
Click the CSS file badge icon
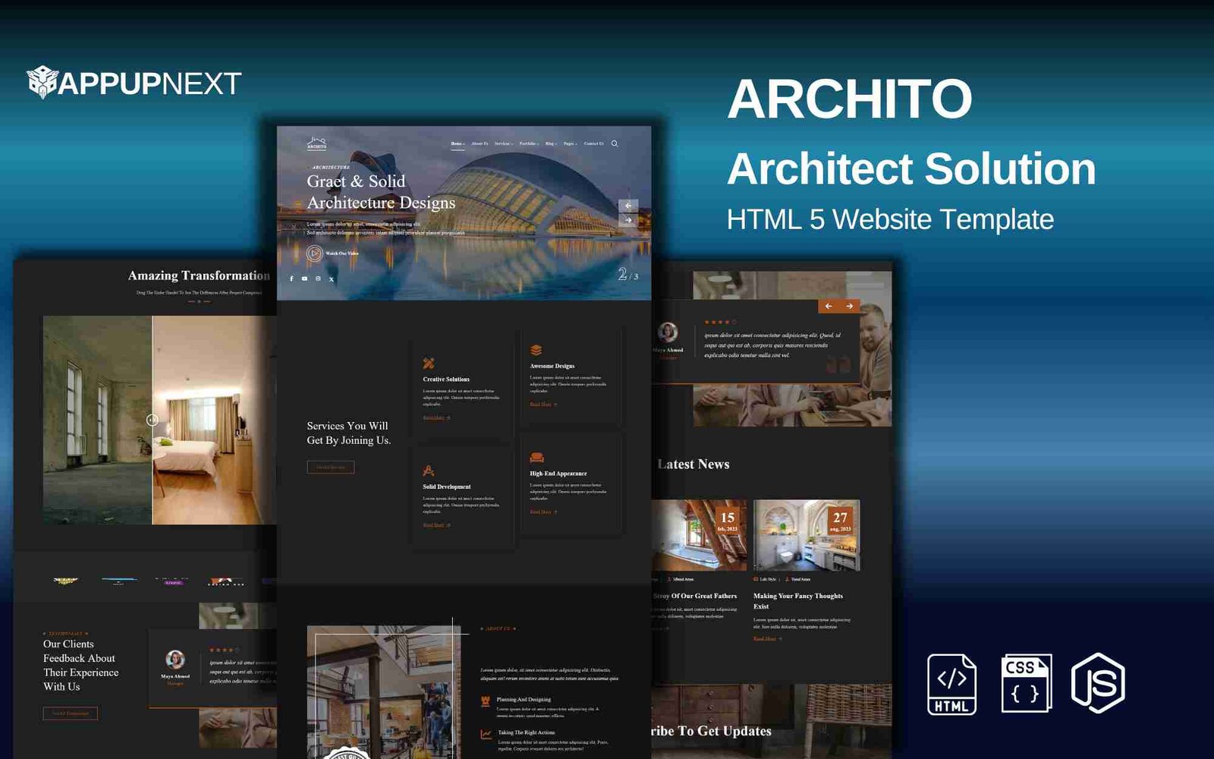pyautogui.click(x=1027, y=683)
